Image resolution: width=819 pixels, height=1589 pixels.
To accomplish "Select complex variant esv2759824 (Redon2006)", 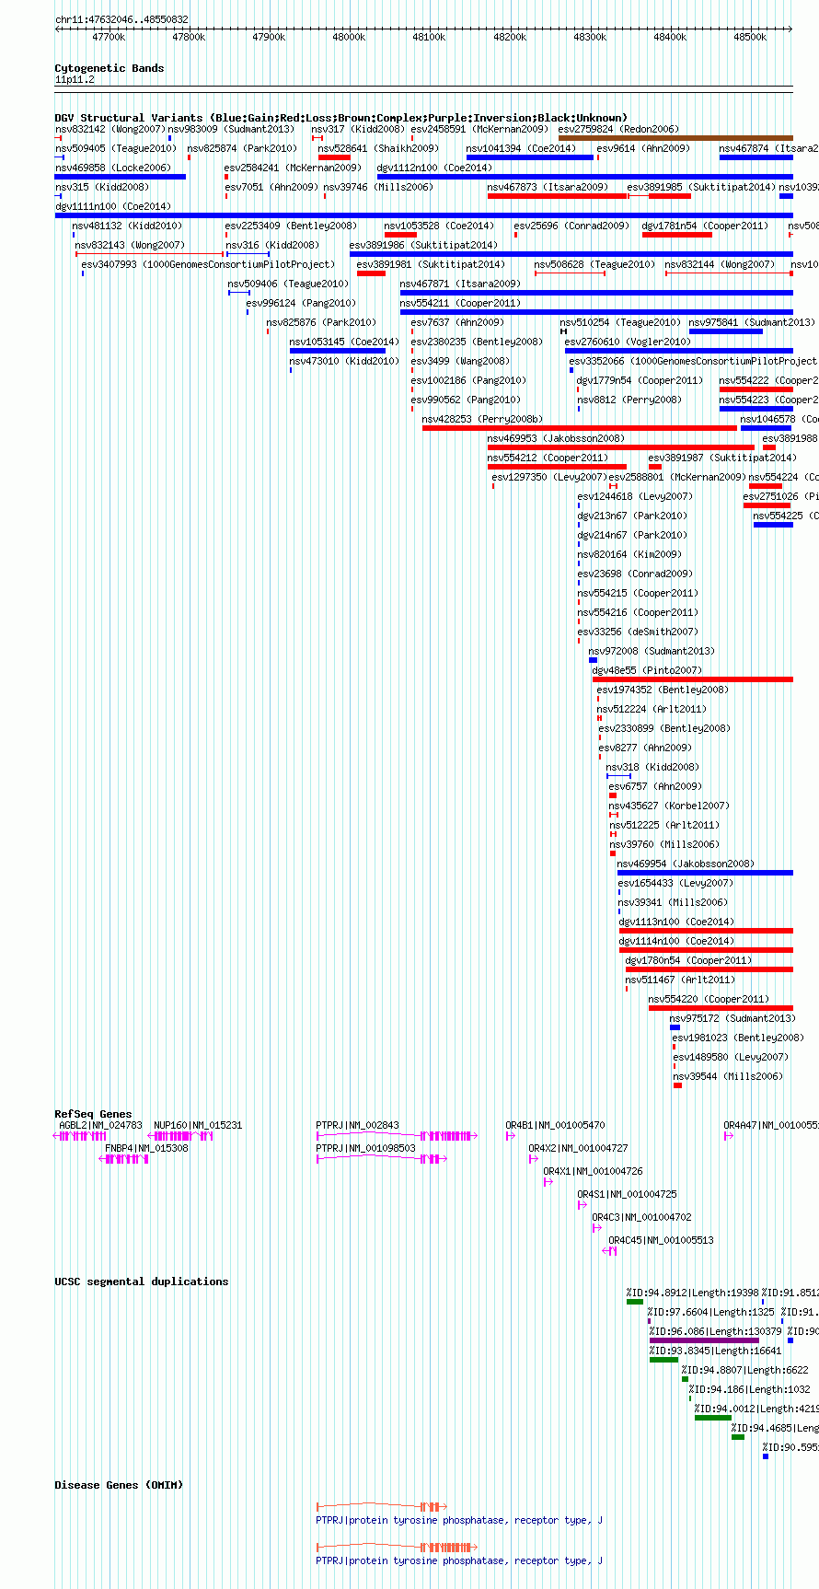I will [618, 130].
